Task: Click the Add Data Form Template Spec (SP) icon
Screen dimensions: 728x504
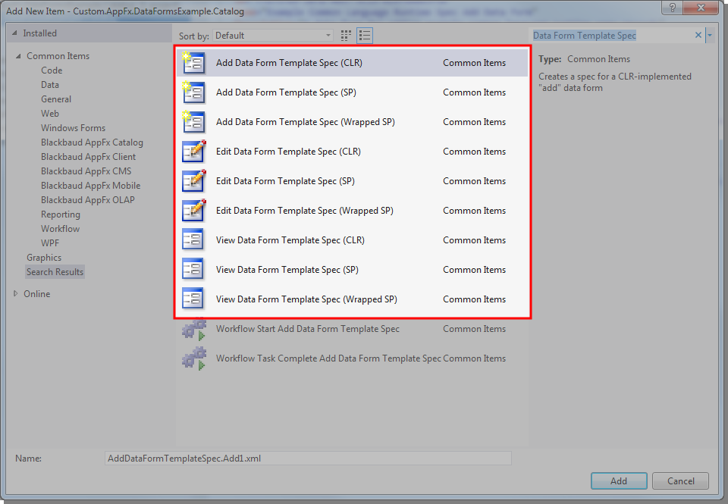Action: [x=193, y=92]
